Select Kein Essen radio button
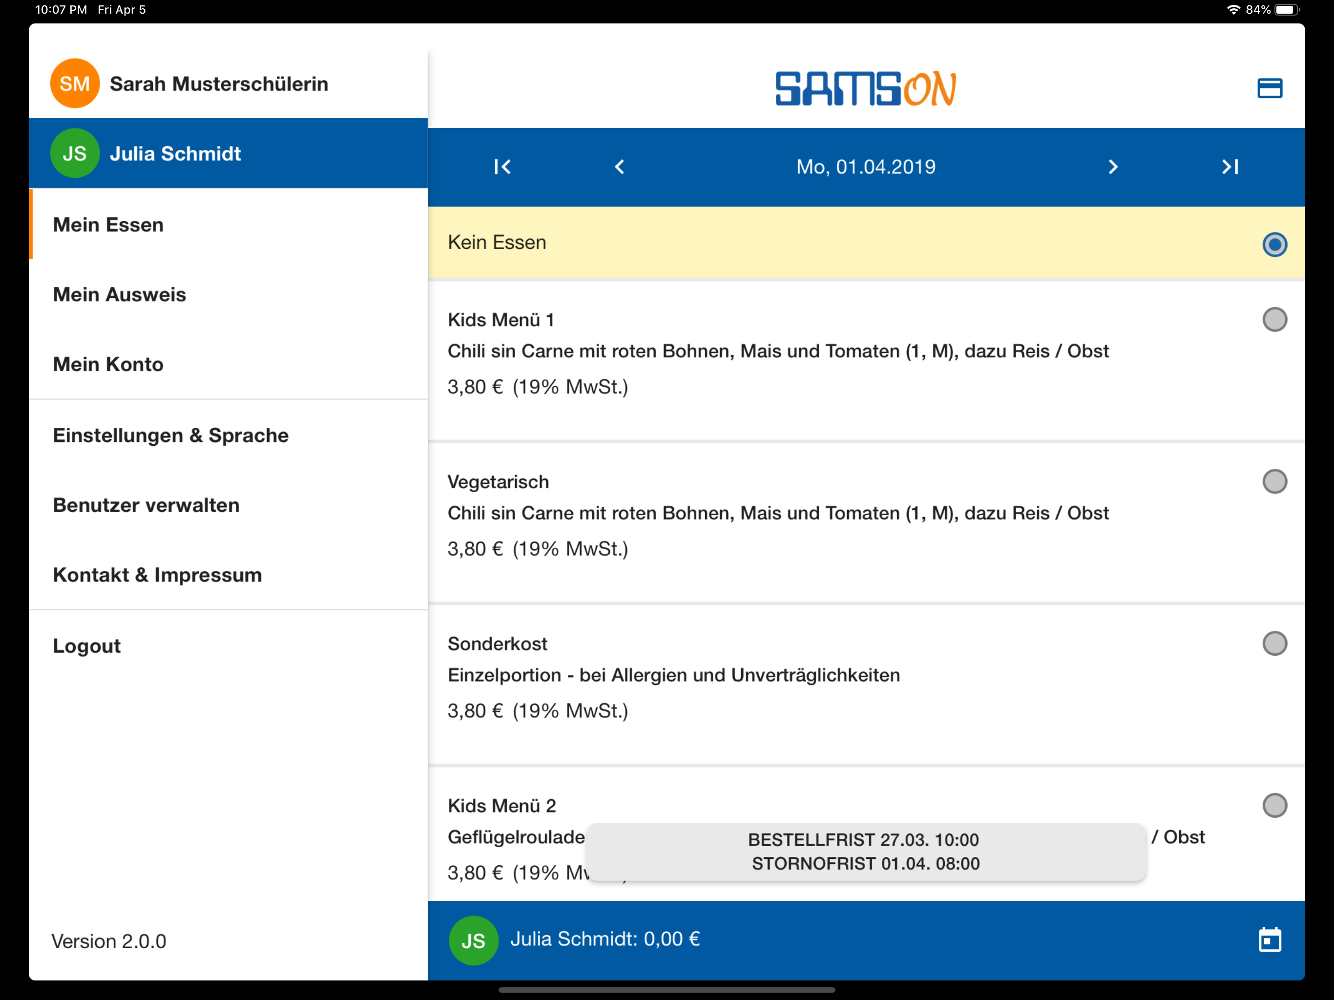Screen dimensions: 1334x1000 coord(1273,244)
